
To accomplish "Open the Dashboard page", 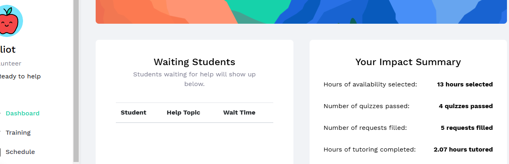I will [23, 113].
